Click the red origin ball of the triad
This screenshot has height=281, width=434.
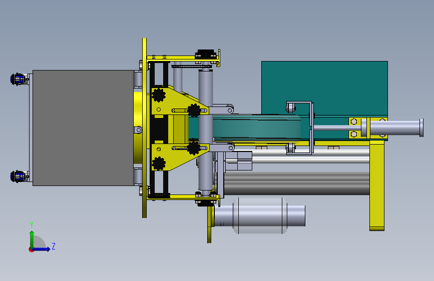click(x=31, y=249)
